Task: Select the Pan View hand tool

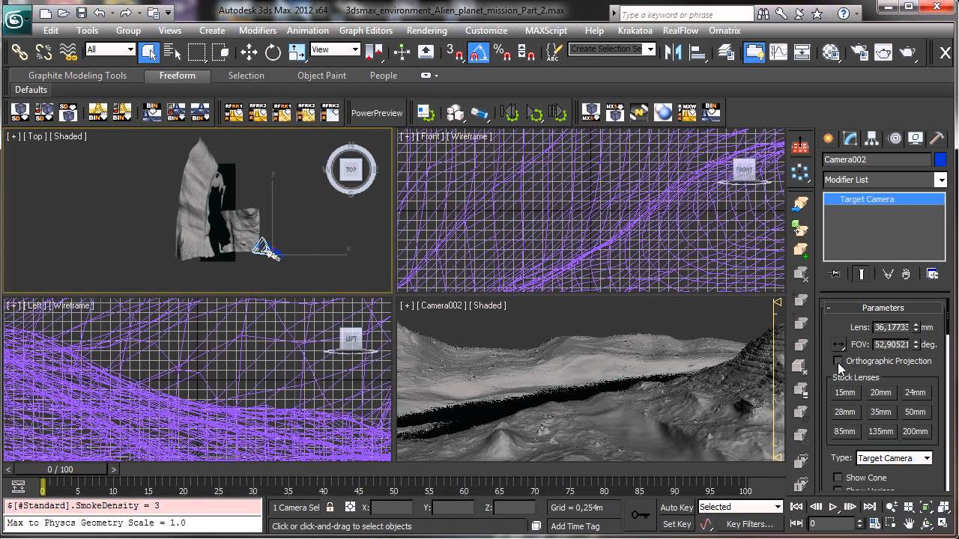Action: point(909,524)
